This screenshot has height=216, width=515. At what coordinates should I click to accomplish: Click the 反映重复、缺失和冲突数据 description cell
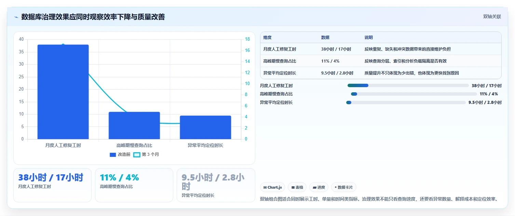[407, 49]
